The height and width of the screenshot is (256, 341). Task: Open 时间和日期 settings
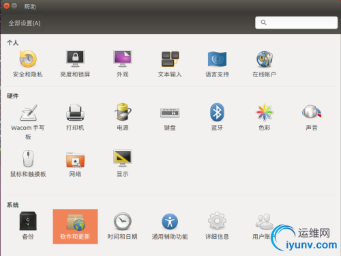[123, 226]
